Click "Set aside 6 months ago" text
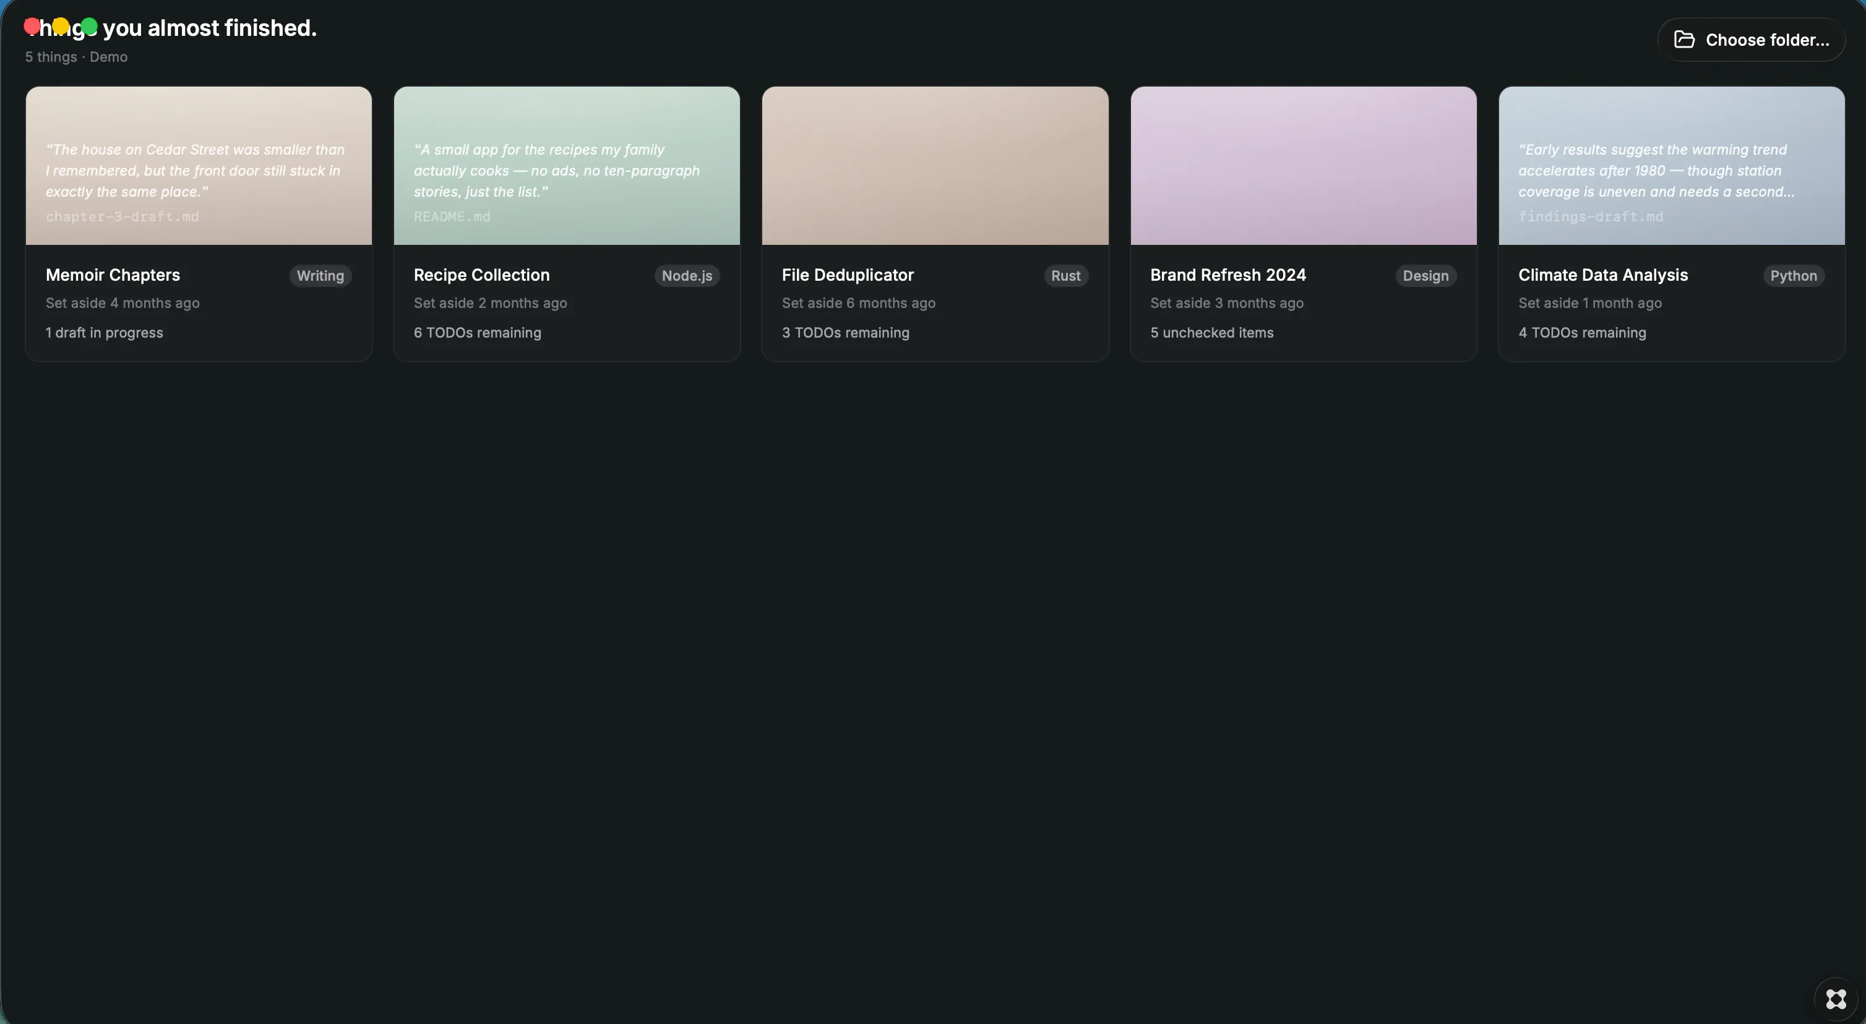This screenshot has height=1024, width=1866. pyautogui.click(x=858, y=304)
